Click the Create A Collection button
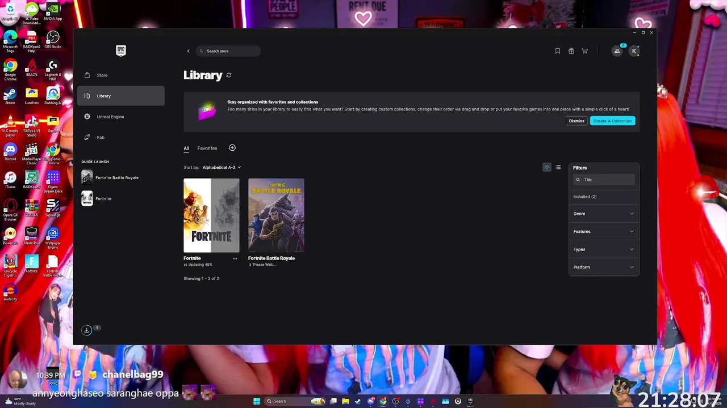 tap(612, 121)
